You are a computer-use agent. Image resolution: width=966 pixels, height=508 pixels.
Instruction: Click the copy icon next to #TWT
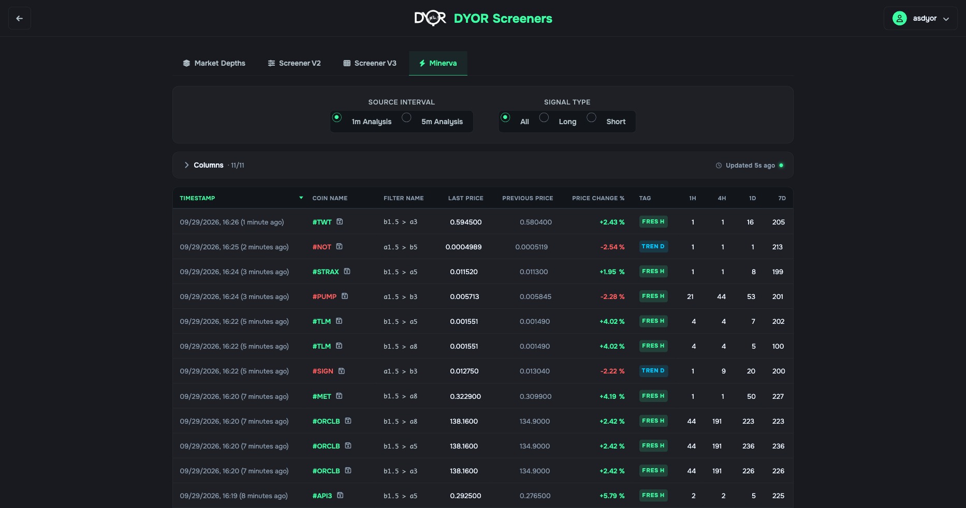coord(340,221)
